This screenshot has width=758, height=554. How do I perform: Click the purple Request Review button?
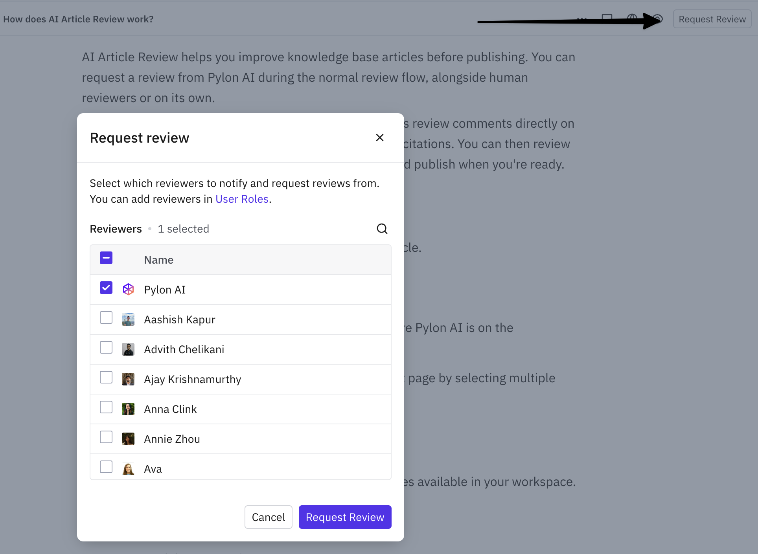coord(345,517)
